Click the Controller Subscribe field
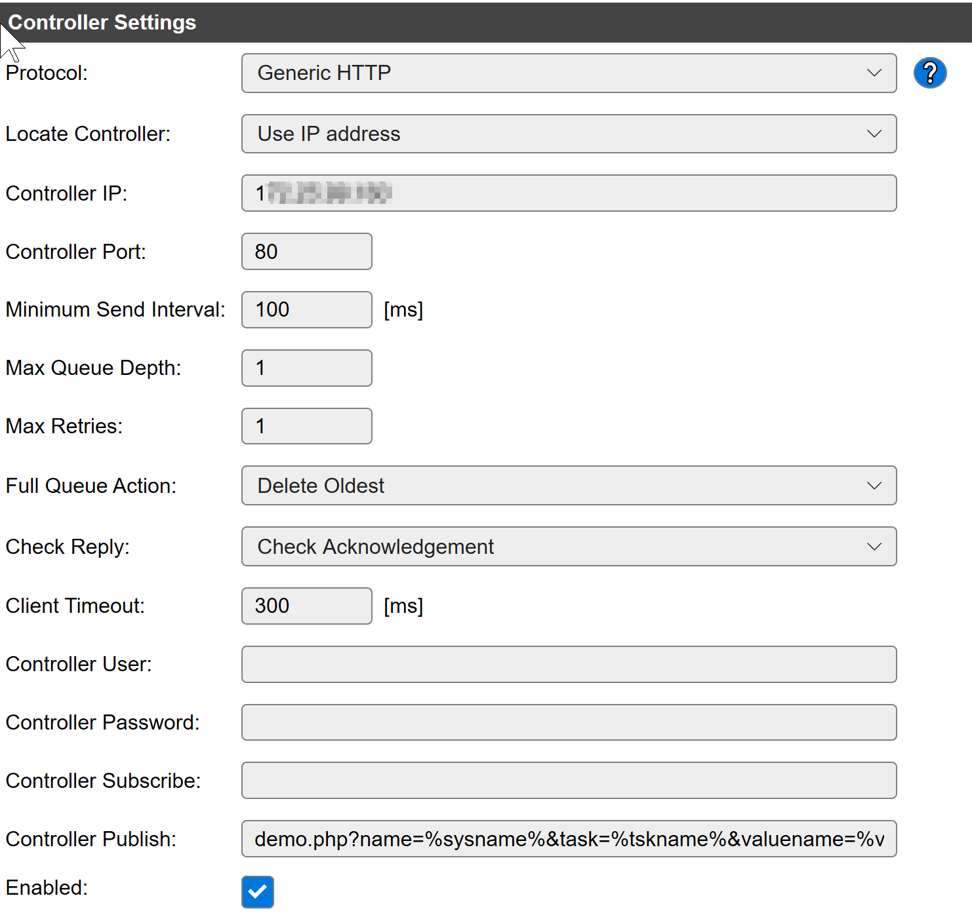 (x=569, y=780)
